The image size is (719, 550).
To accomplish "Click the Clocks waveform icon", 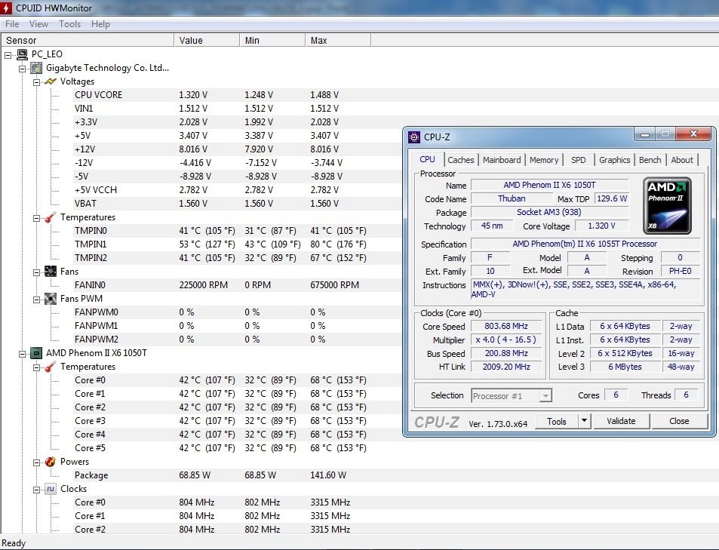I will point(51,489).
